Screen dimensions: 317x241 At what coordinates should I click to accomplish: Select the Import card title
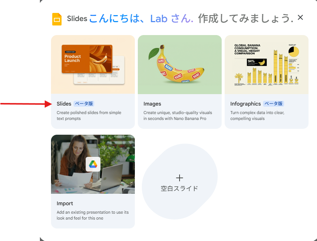point(65,203)
